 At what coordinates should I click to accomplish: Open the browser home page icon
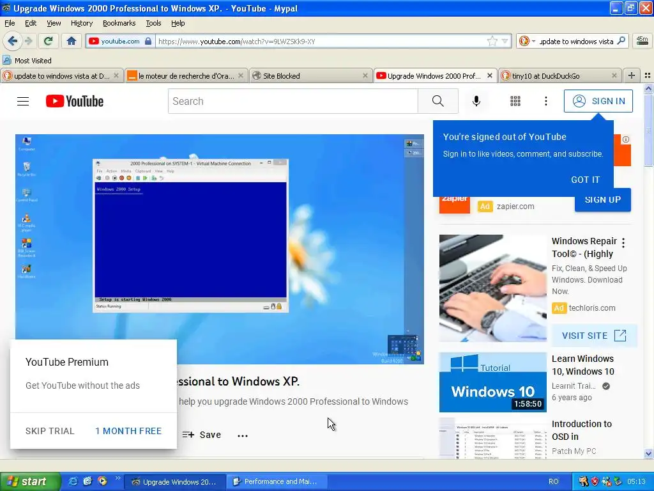tap(72, 41)
